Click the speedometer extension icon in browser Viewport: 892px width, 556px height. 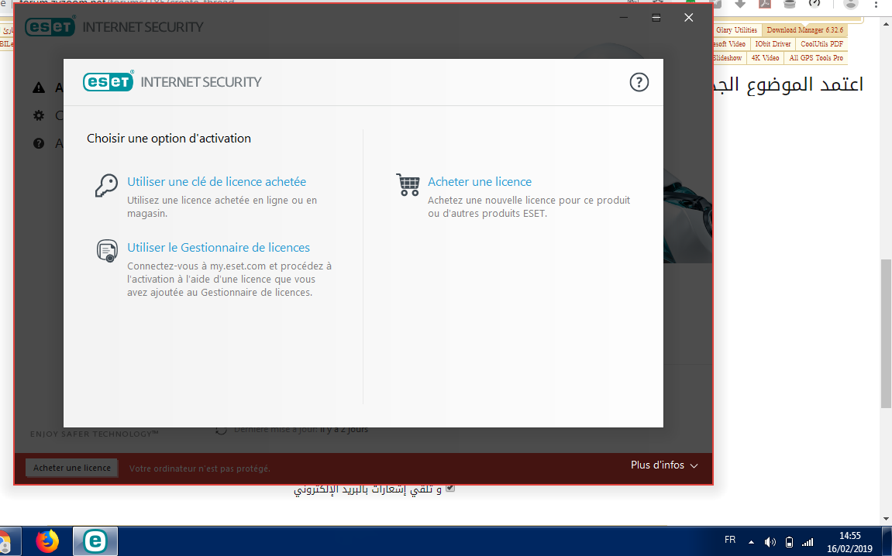coord(815,3)
